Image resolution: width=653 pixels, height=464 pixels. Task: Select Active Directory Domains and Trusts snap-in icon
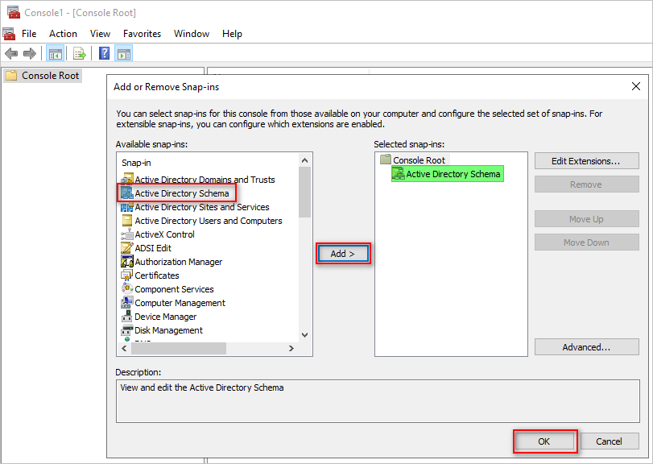click(127, 179)
